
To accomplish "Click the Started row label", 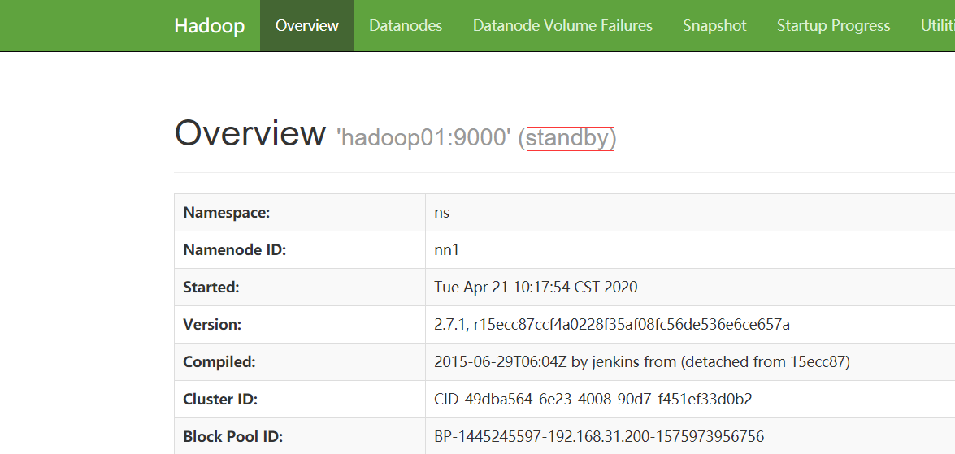I will [211, 288].
